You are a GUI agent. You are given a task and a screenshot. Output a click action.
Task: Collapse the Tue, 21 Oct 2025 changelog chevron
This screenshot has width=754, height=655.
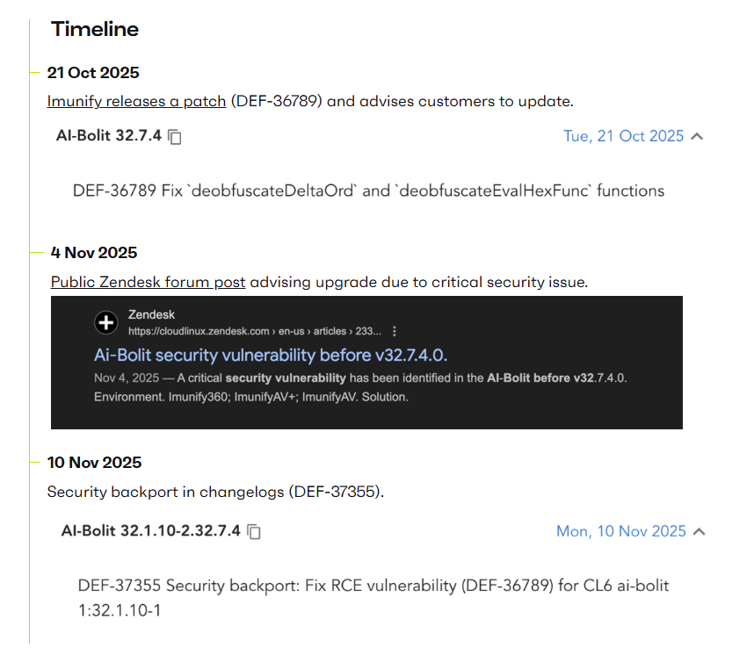coord(697,136)
